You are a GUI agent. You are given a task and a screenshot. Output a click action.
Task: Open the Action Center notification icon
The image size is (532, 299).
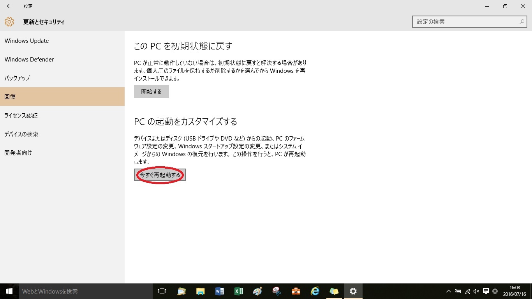(486, 291)
